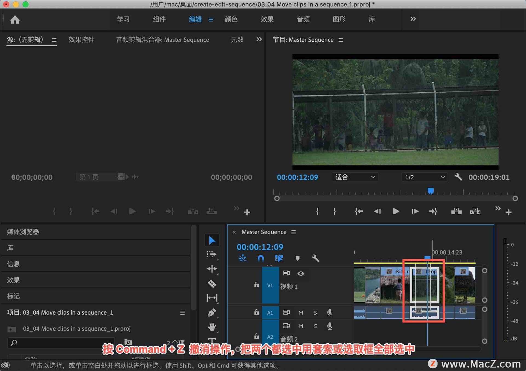The width and height of the screenshot is (526, 371).
Task: Enable voice-over record on A1
Action: [x=330, y=312]
